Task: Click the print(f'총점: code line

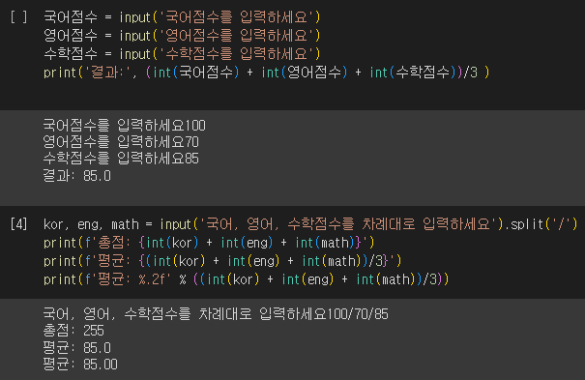Action: click(209, 243)
